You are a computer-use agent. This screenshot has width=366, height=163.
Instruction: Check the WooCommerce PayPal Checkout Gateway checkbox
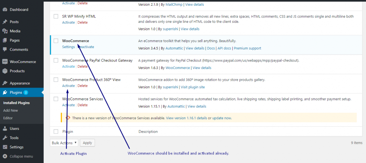tap(56, 61)
